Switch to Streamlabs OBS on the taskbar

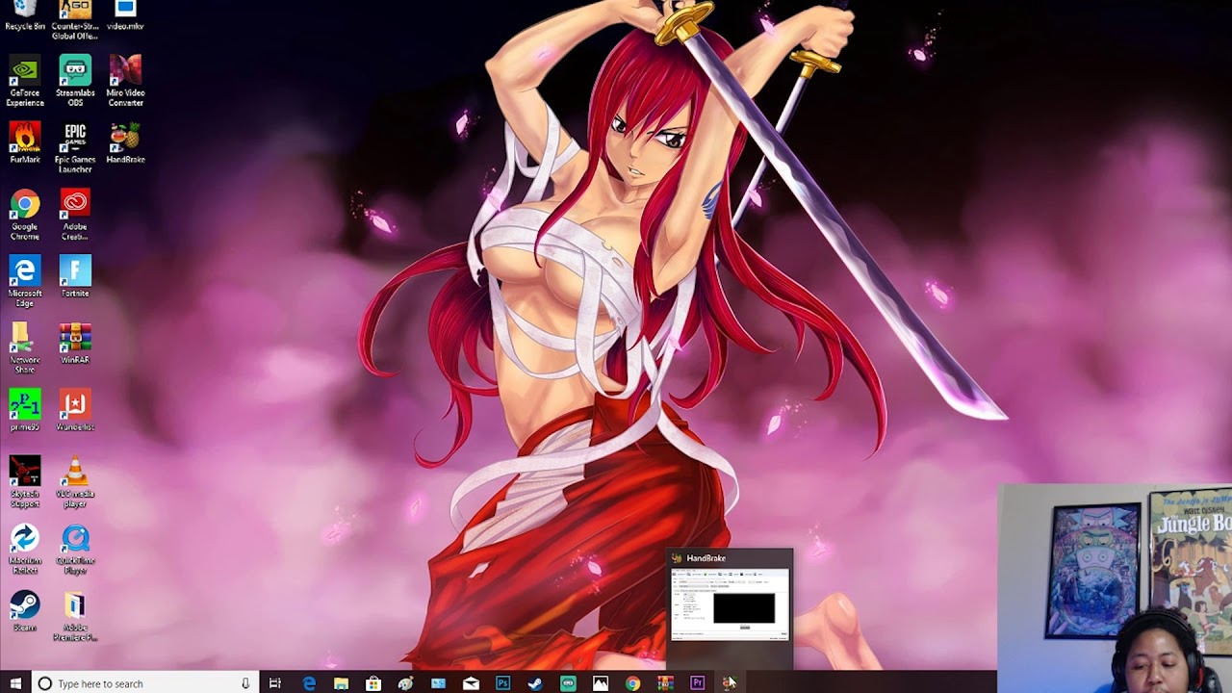[568, 683]
